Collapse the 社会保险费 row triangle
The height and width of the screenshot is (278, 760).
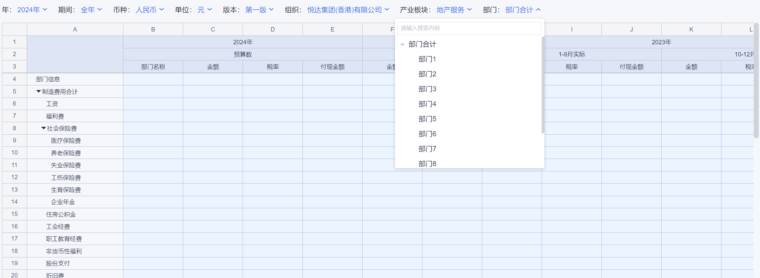click(x=43, y=128)
